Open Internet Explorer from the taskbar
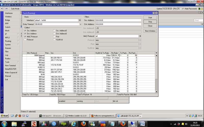Image resolution: width=204 pixels, height=127 pixels. (73, 124)
